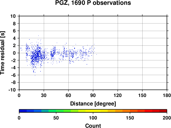The height and width of the screenshot is (128, 171).
Task: Click the x-axis tick label 120
Action: point(118,95)
